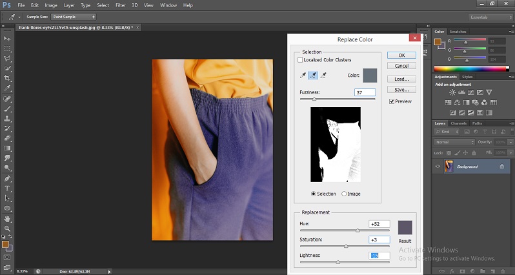Open the Layer menu
This screenshot has width=515, height=275.
coord(69,5)
